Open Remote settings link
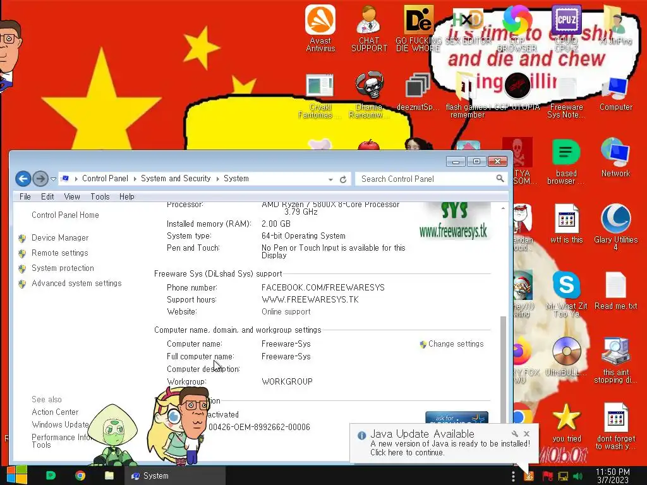647x485 pixels. point(60,253)
